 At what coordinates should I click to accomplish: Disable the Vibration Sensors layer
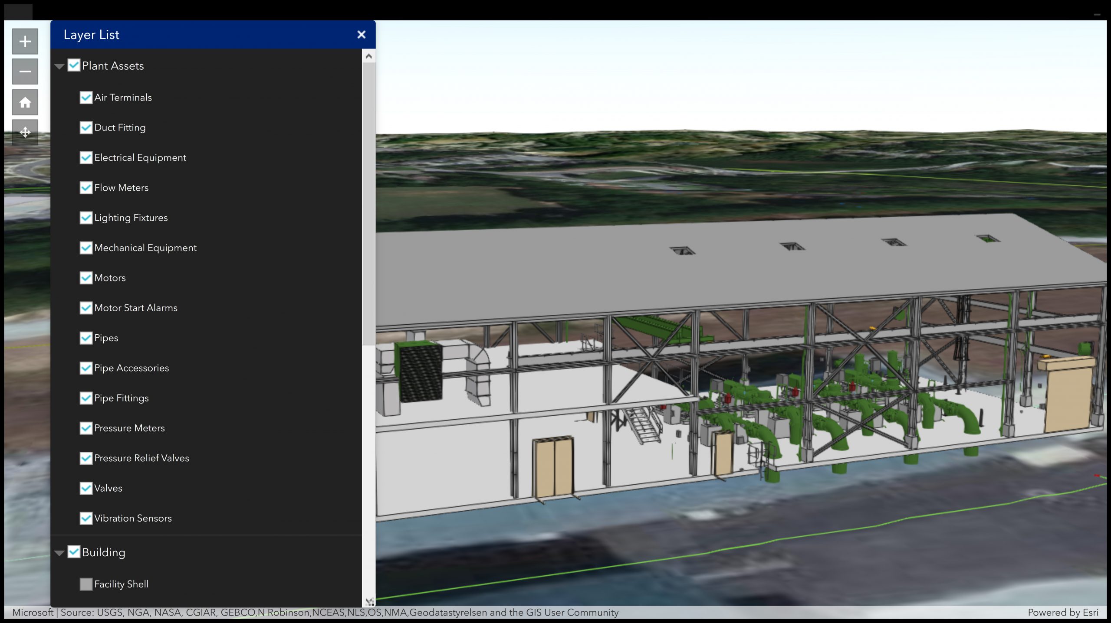coord(86,518)
